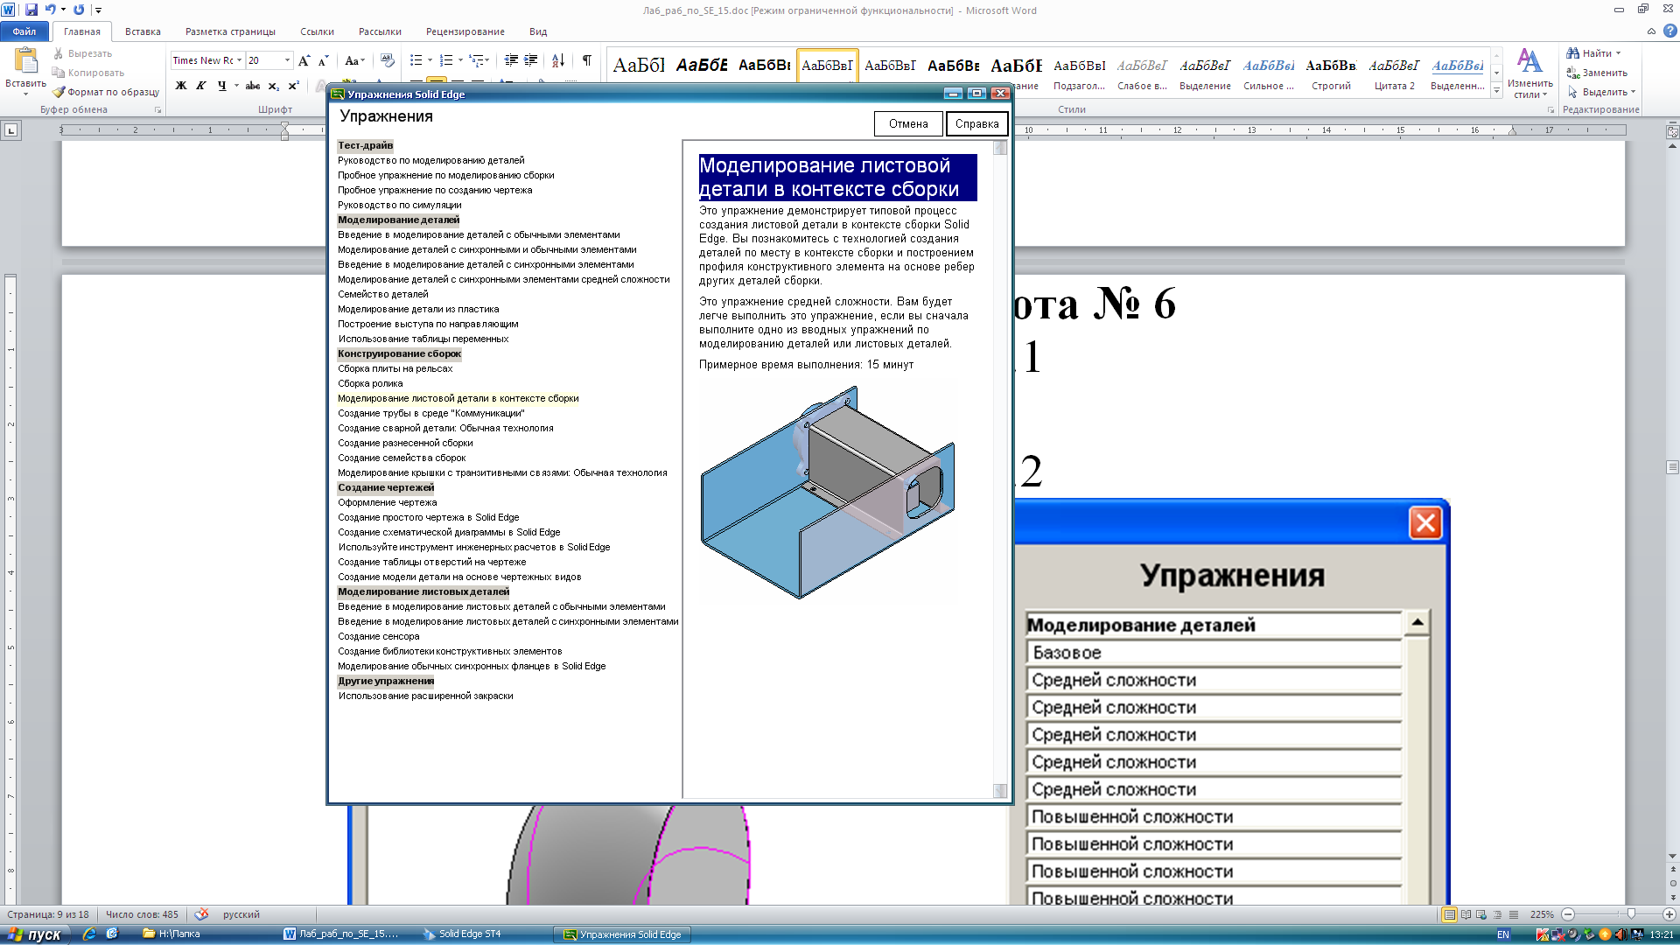1680x945 pixels.
Task: Select 'Использование расширенной закраски' exercise
Action: [425, 696]
